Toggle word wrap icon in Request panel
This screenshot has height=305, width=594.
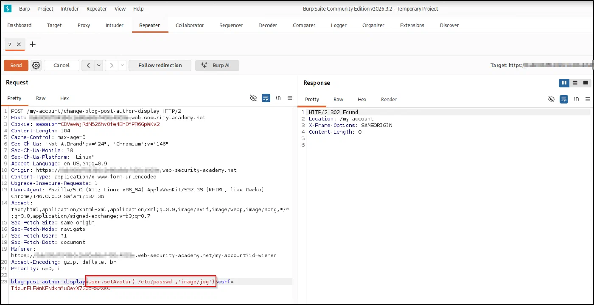[266, 98]
